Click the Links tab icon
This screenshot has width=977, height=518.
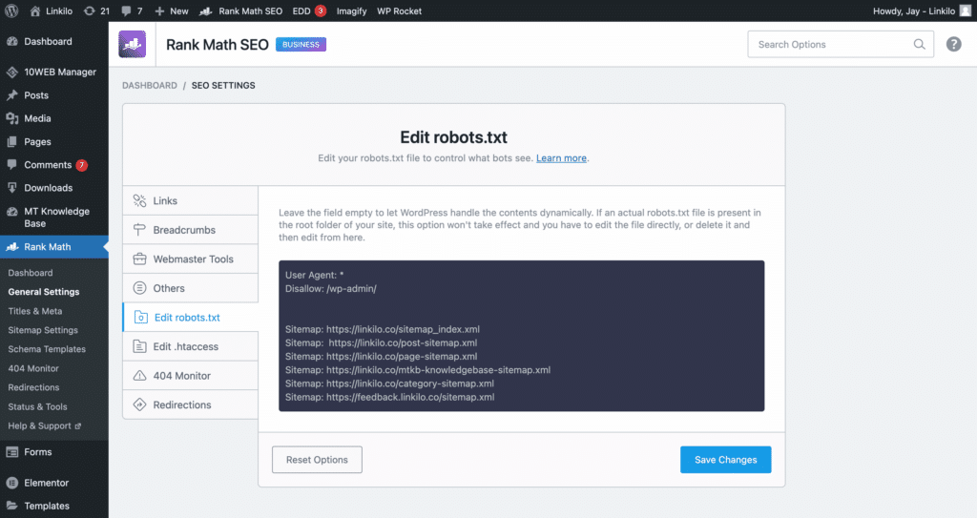click(139, 200)
